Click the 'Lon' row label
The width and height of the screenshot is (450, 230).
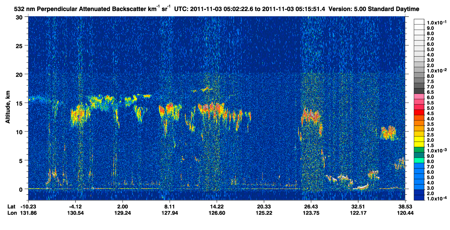11,213
